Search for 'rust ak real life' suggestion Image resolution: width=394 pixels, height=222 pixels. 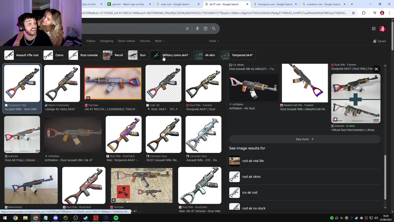(x=305, y=161)
